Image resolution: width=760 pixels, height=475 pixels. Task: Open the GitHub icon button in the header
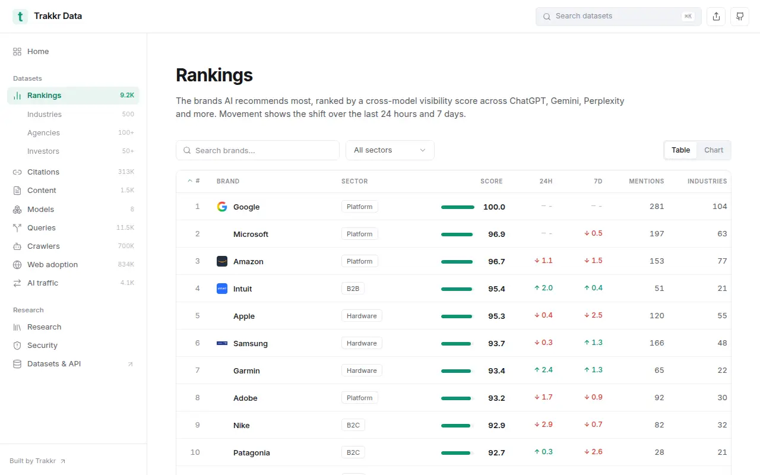pyautogui.click(x=740, y=17)
